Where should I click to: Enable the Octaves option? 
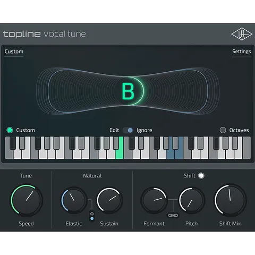[x=223, y=130]
